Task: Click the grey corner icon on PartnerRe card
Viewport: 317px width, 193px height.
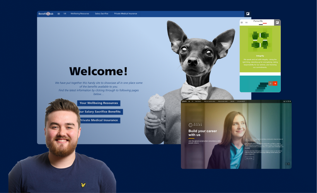Action: point(277,22)
